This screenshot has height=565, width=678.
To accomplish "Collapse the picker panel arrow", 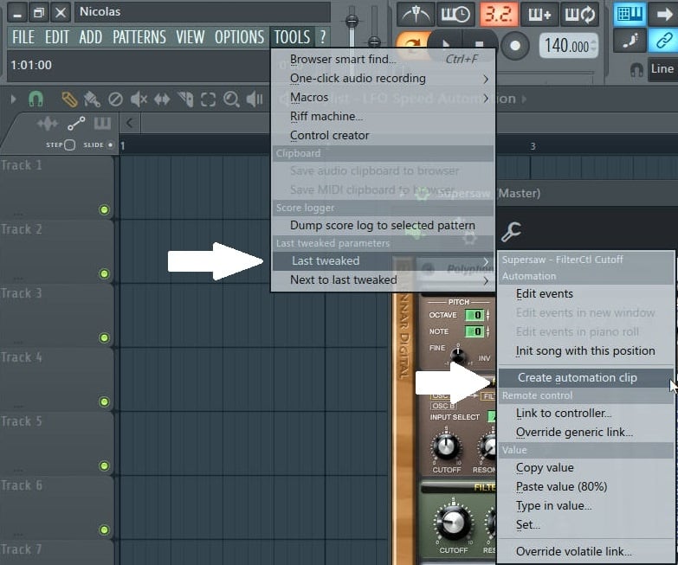I will [x=129, y=124].
